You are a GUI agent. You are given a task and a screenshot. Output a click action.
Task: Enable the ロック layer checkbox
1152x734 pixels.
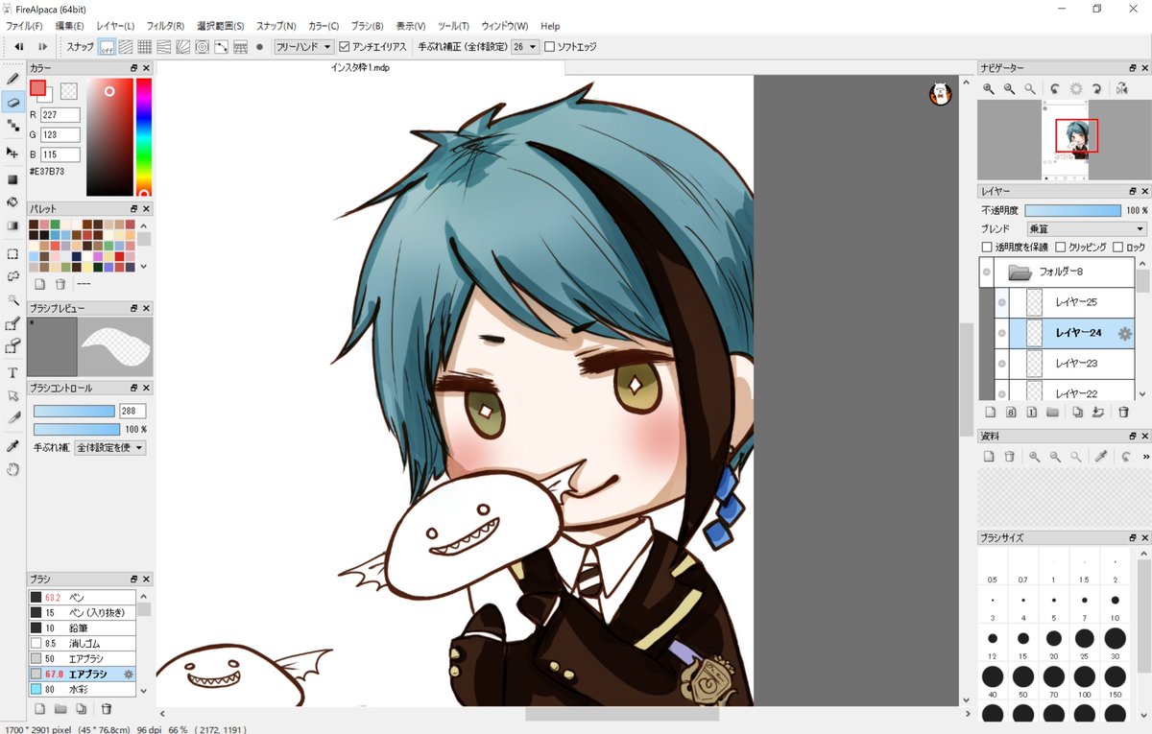[x=1118, y=247]
